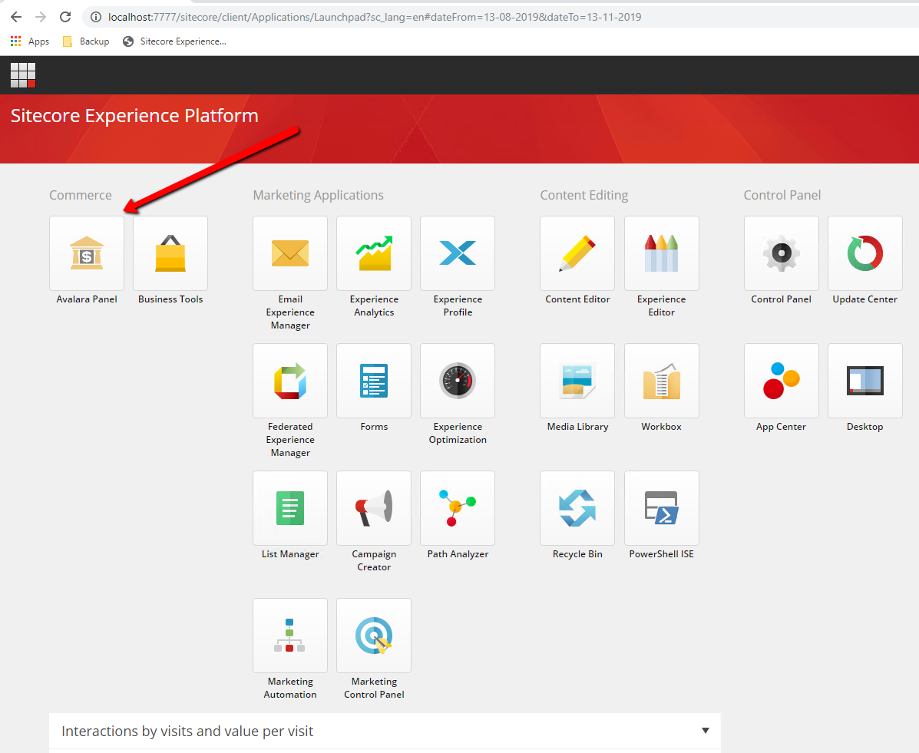Click 'Avalara Panel' label text
Viewport: 919px width, 753px height.
87,299
